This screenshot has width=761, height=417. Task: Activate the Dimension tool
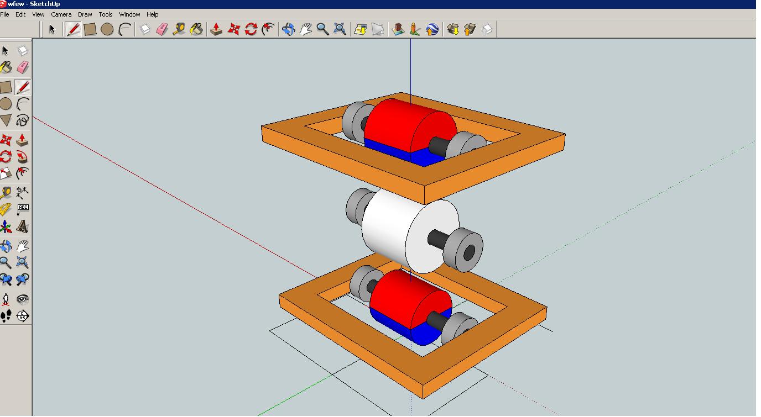(x=23, y=193)
